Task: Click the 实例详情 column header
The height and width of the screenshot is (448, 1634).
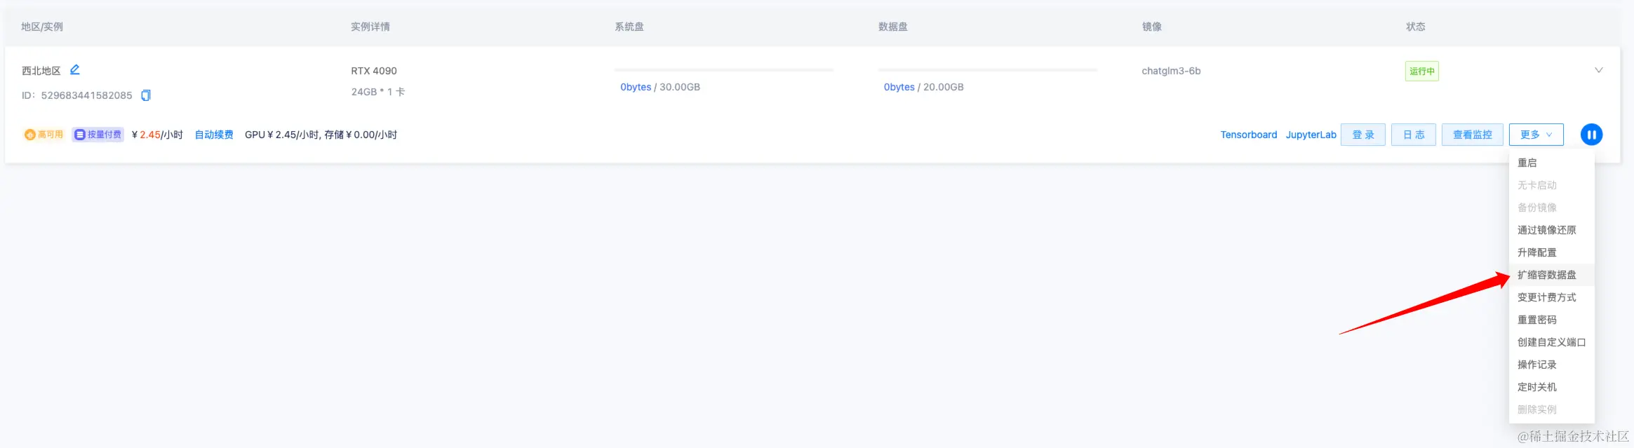Action: click(370, 27)
